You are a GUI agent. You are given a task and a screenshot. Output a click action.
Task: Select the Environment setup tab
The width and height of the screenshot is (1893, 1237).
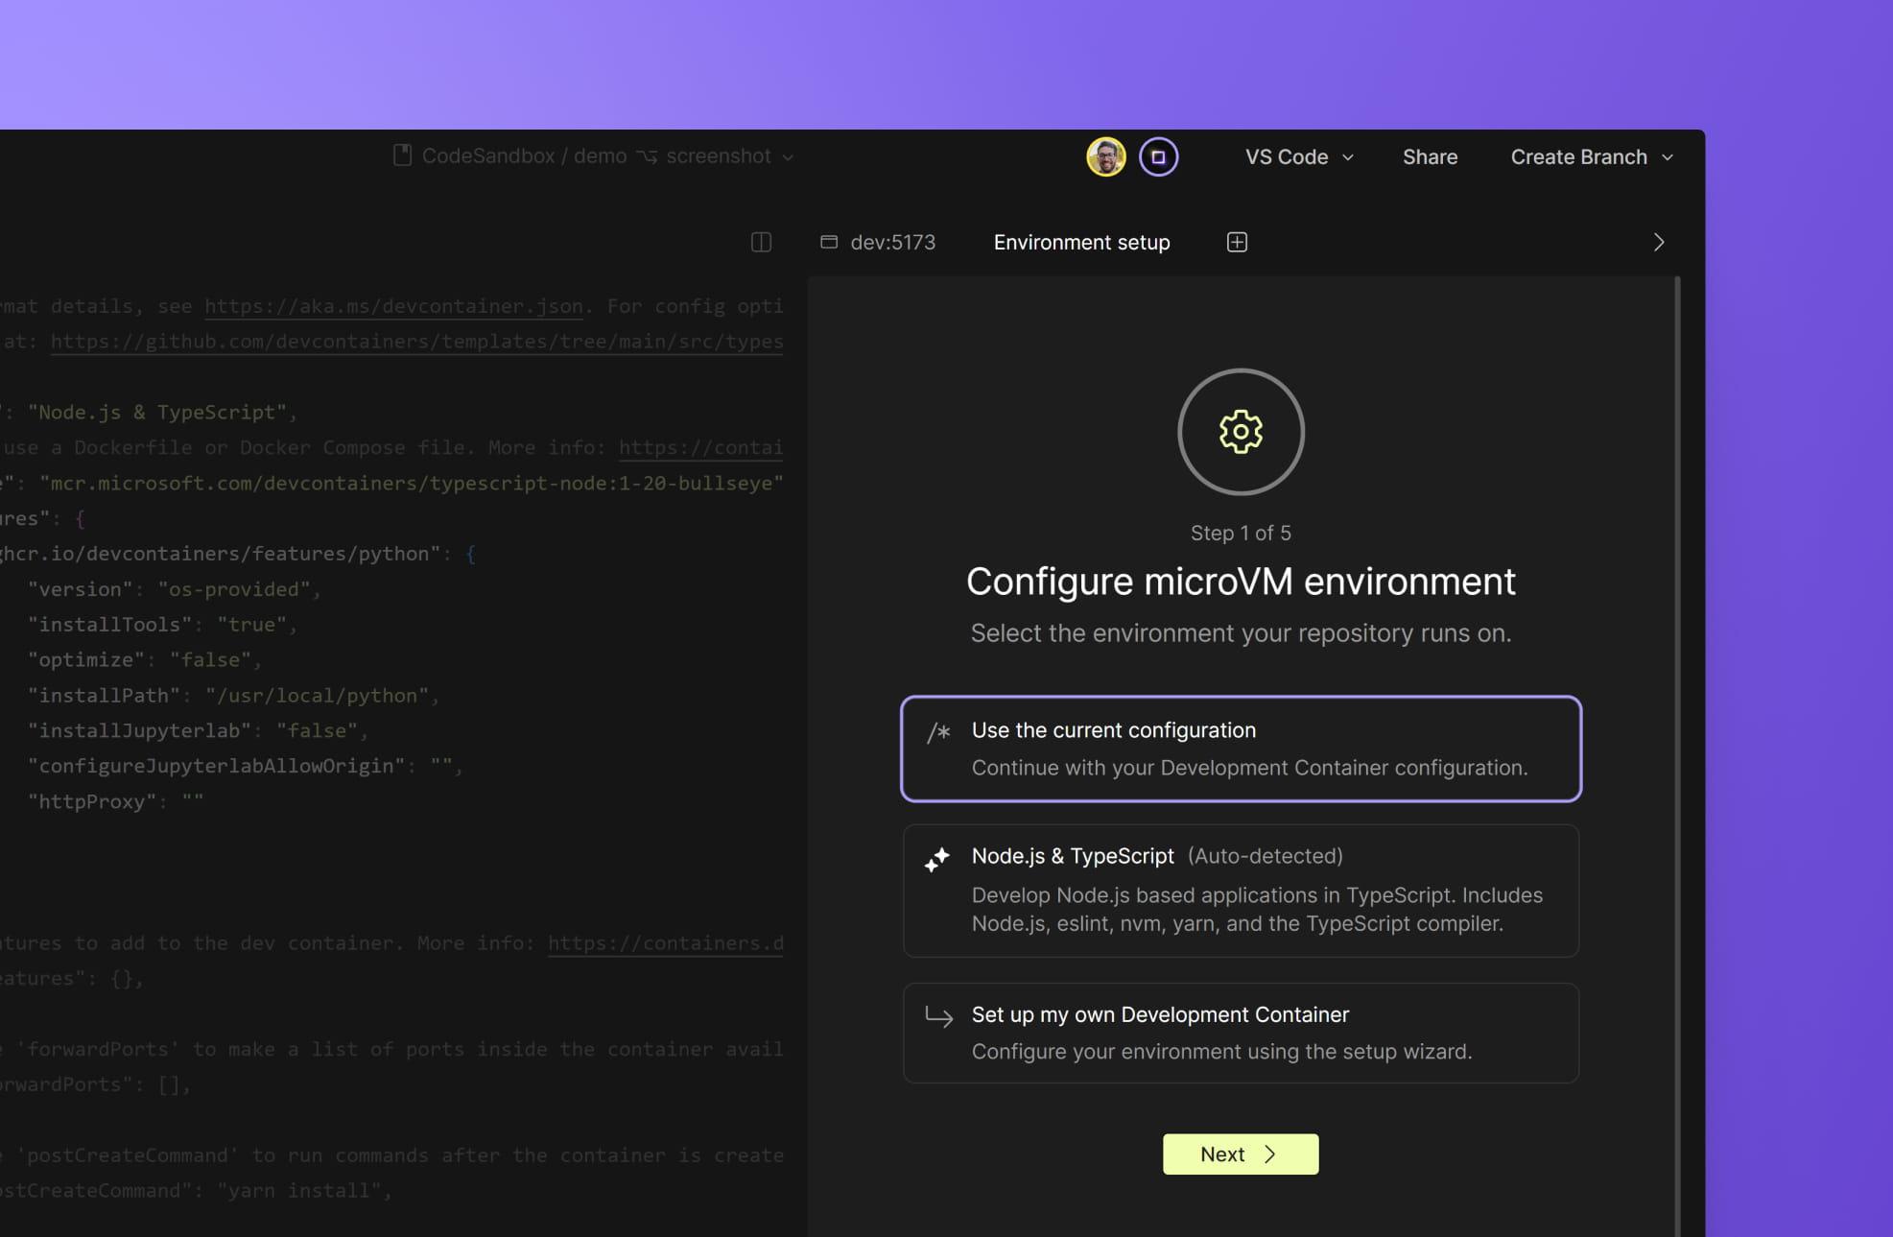coord(1081,242)
